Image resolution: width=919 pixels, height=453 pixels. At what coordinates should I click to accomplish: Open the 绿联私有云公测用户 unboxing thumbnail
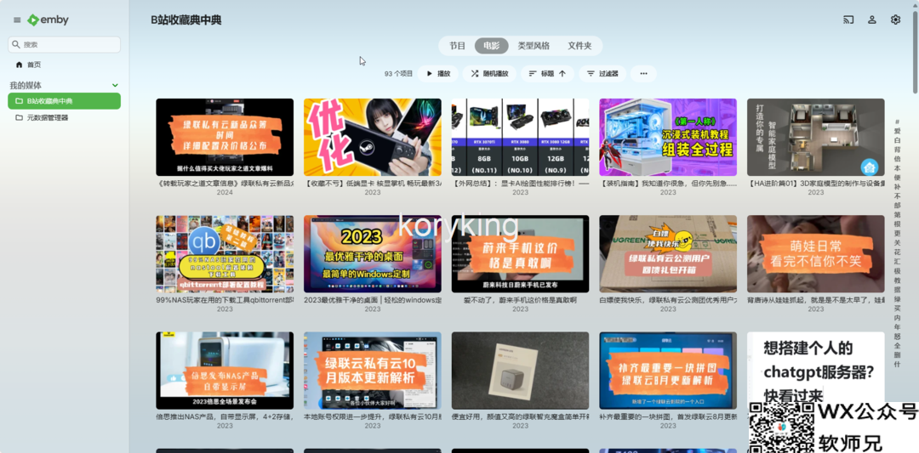[668, 254]
